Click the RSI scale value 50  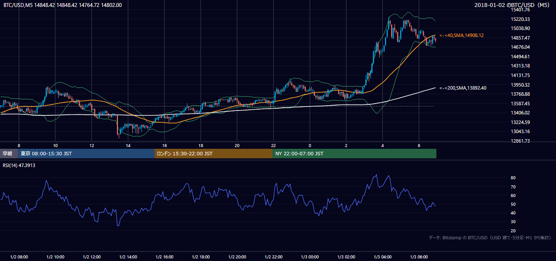pyautogui.click(x=513, y=204)
